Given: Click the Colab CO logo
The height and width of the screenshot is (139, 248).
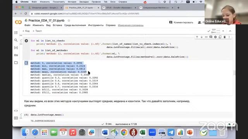Looking at the screenshot, I should [x=18, y=22].
